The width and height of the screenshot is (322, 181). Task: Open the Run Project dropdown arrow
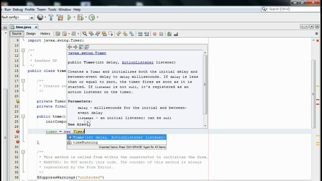tap(74, 18)
